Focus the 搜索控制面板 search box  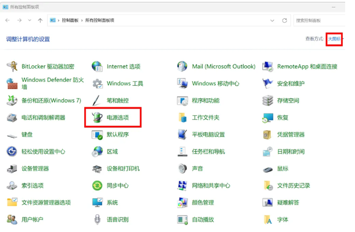click(x=319, y=20)
